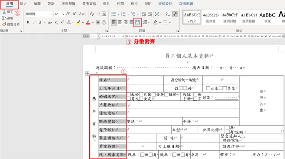The width and height of the screenshot is (285, 159).
Task: Open the 表格設計 tab
Action: (165, 4)
